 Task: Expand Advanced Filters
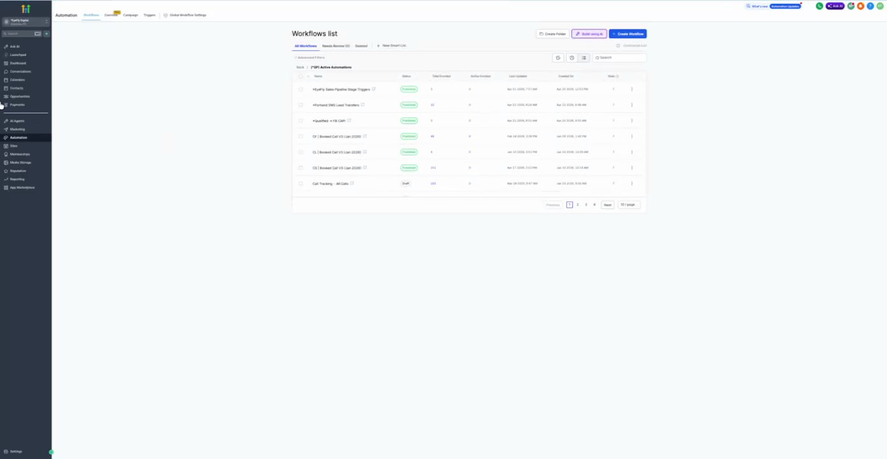tap(310, 57)
